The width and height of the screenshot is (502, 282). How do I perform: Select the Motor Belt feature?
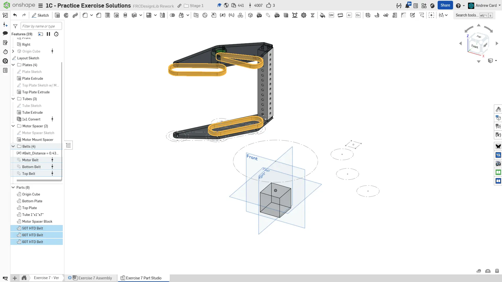tap(30, 160)
